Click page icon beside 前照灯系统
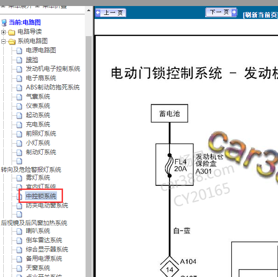The height and width of the screenshot is (277, 278). tap(19, 134)
